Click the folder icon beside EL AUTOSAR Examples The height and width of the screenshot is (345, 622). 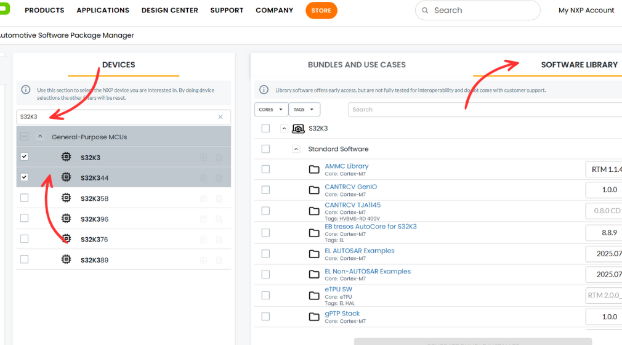[314, 254]
